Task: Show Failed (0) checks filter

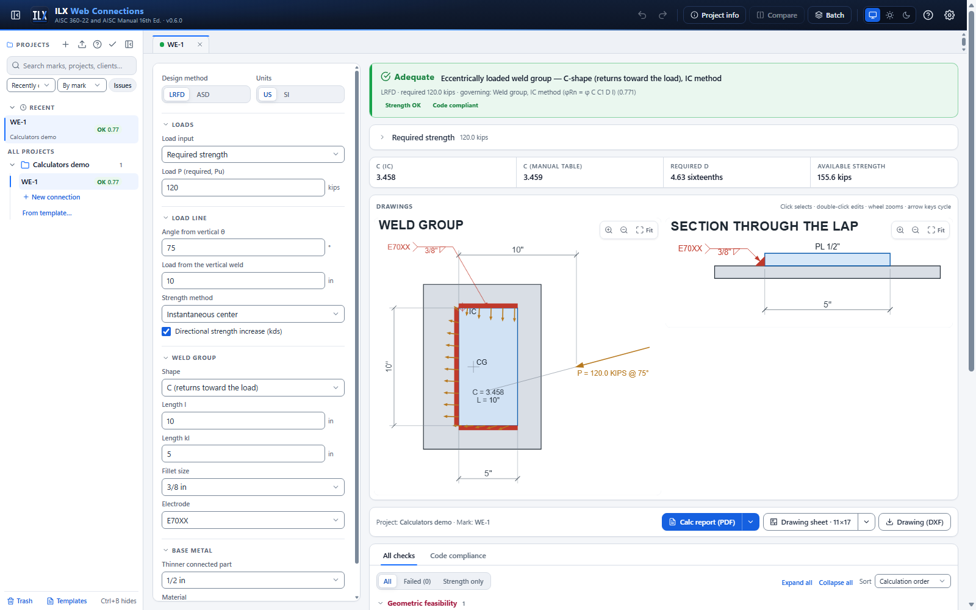Action: (417, 581)
